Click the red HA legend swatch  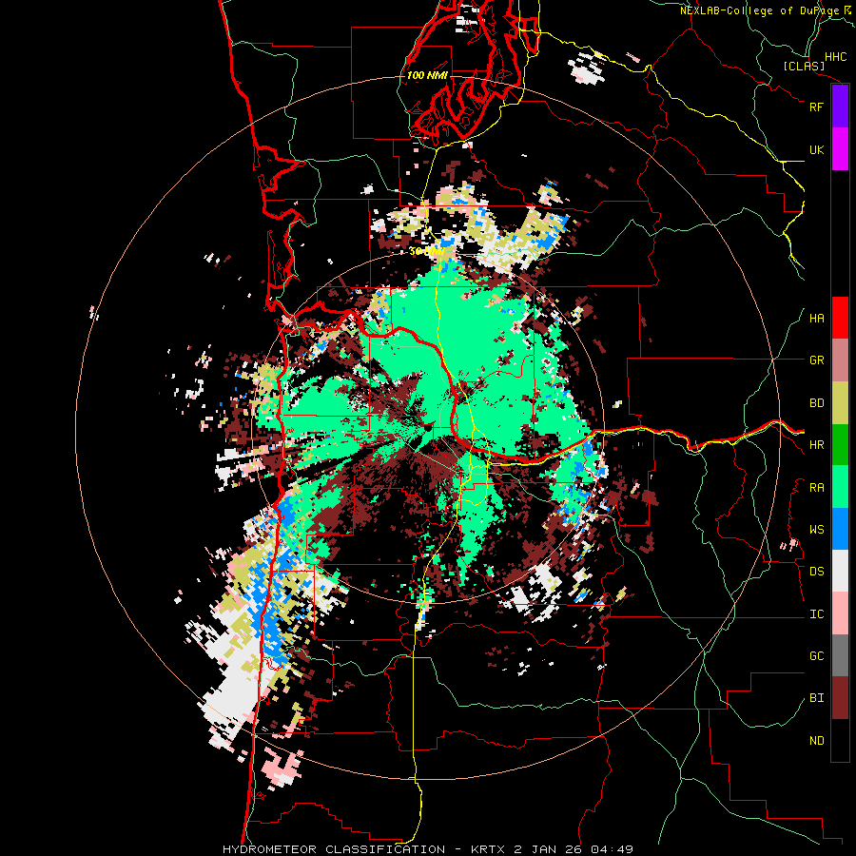[x=840, y=318]
